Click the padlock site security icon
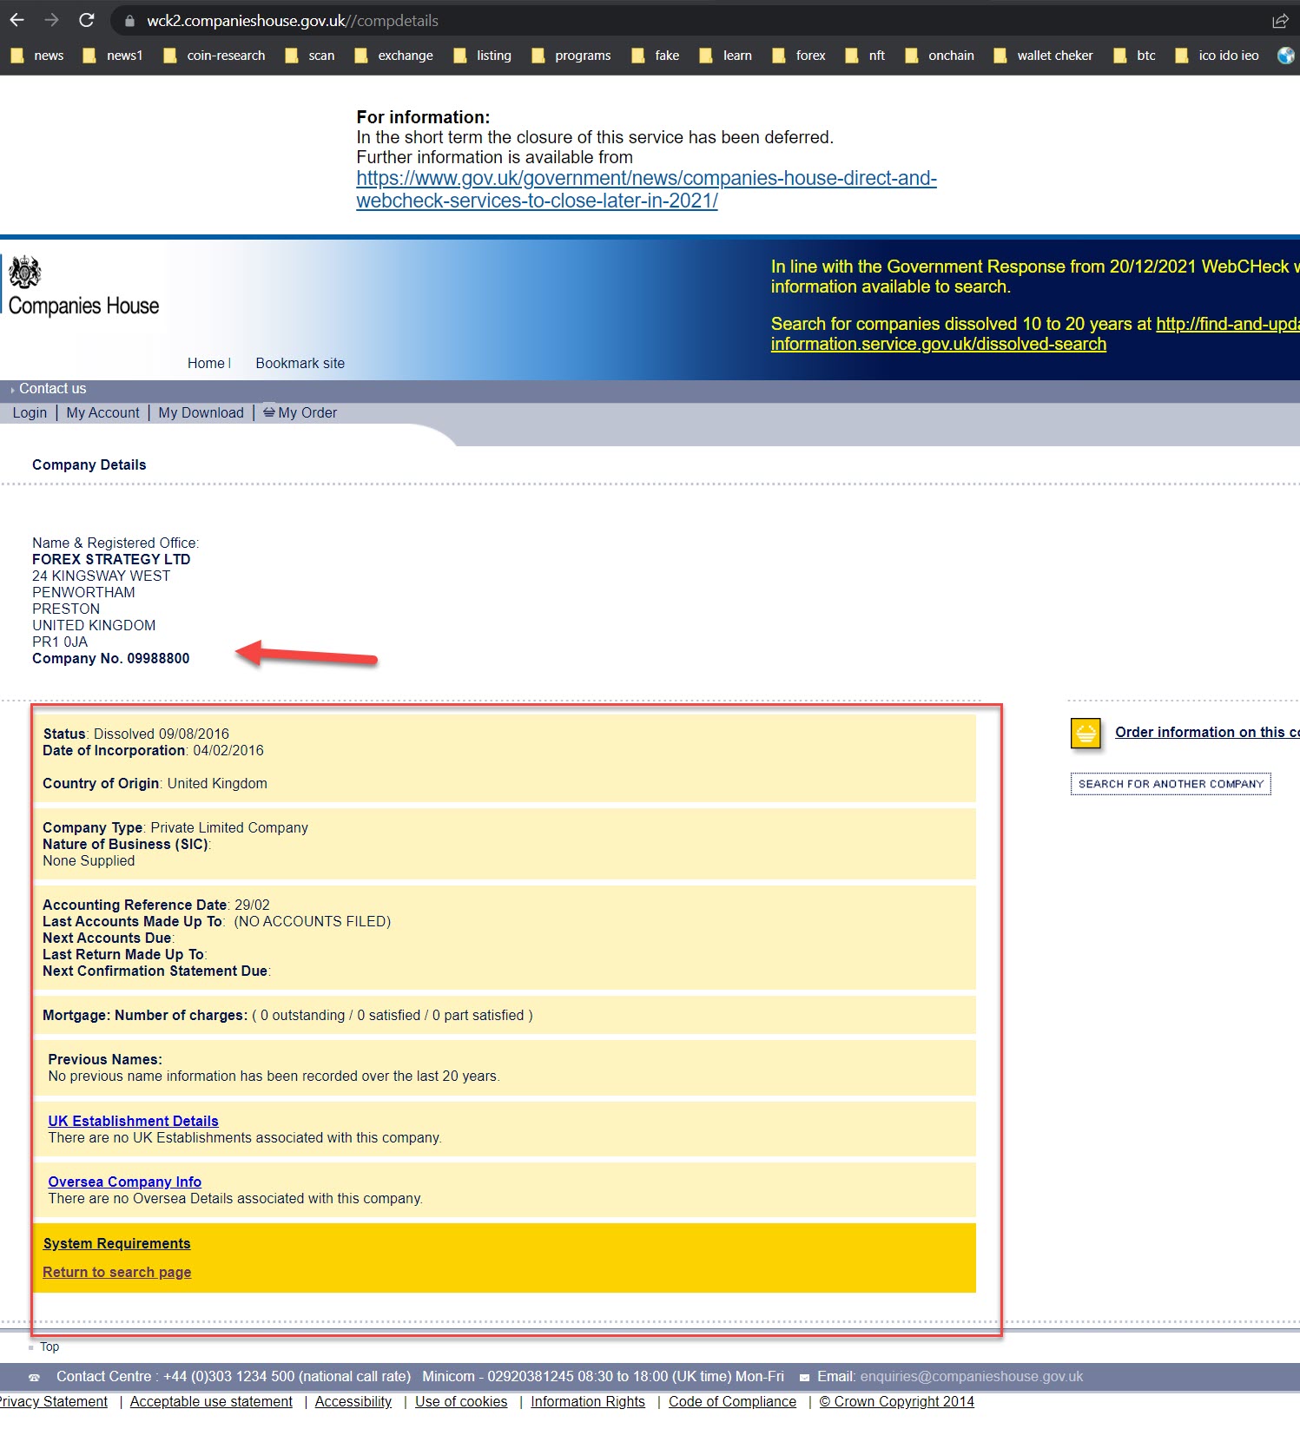 (130, 21)
